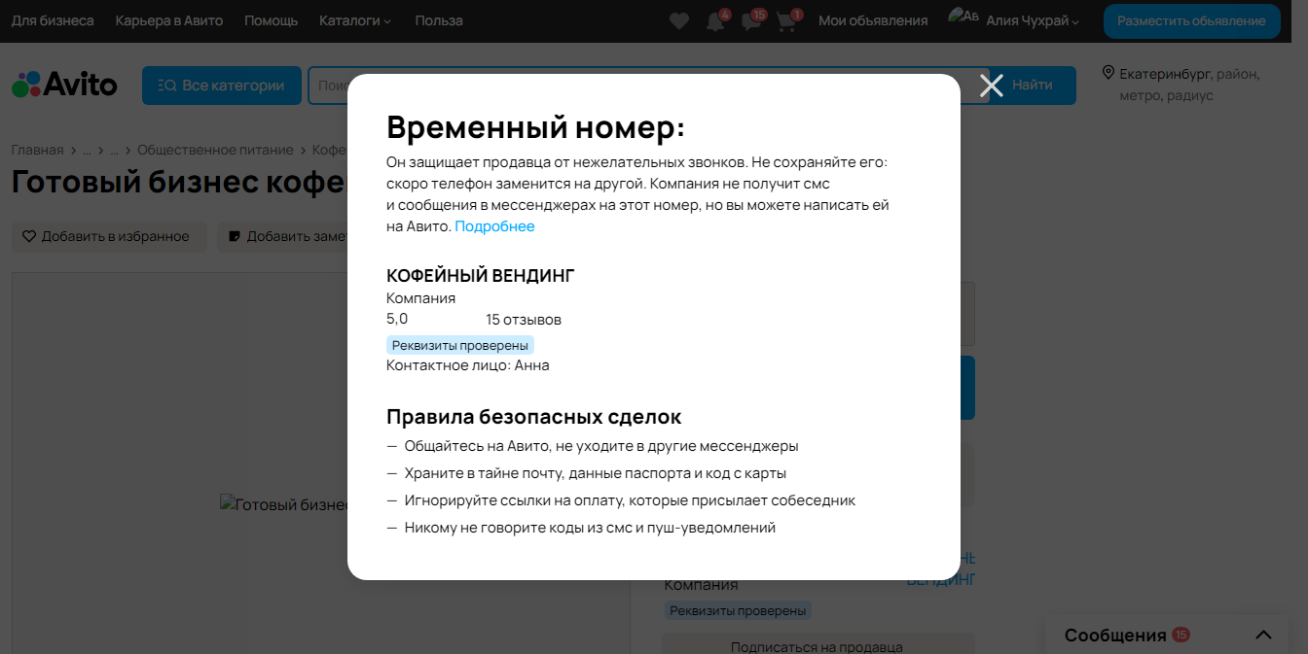This screenshot has width=1308, height=654.
Task: Open the Польза menu item
Action: tap(439, 20)
